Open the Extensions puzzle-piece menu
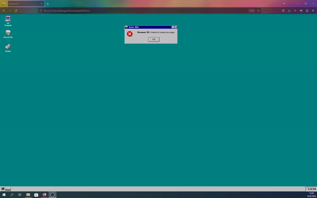 pyautogui.click(x=307, y=11)
